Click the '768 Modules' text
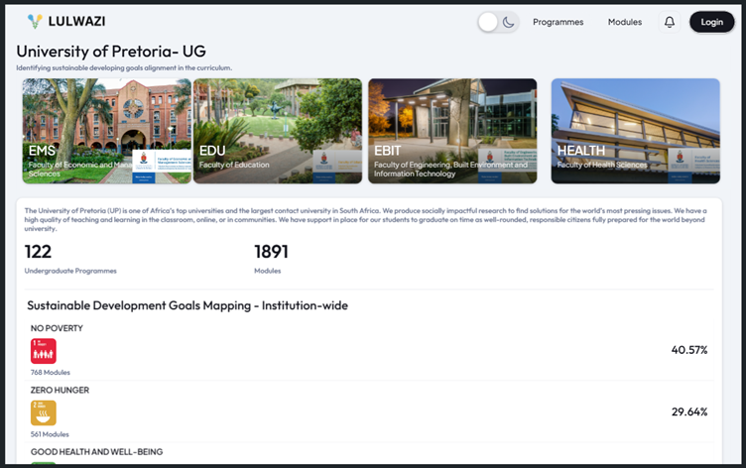Viewport: 746px width, 468px height. pos(51,373)
